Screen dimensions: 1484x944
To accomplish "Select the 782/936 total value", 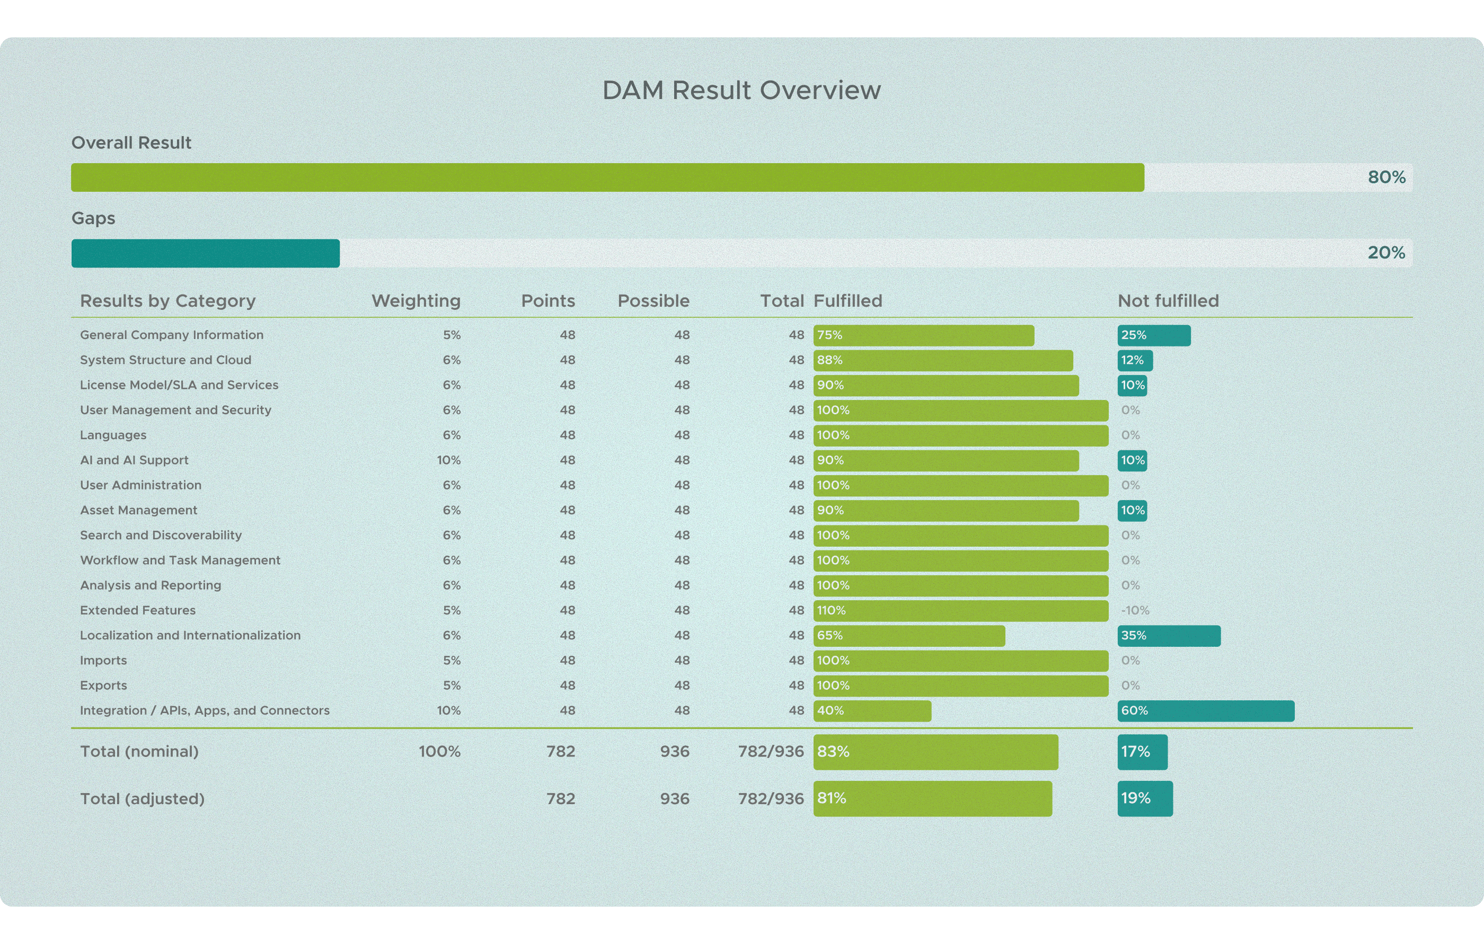I will click(x=771, y=752).
